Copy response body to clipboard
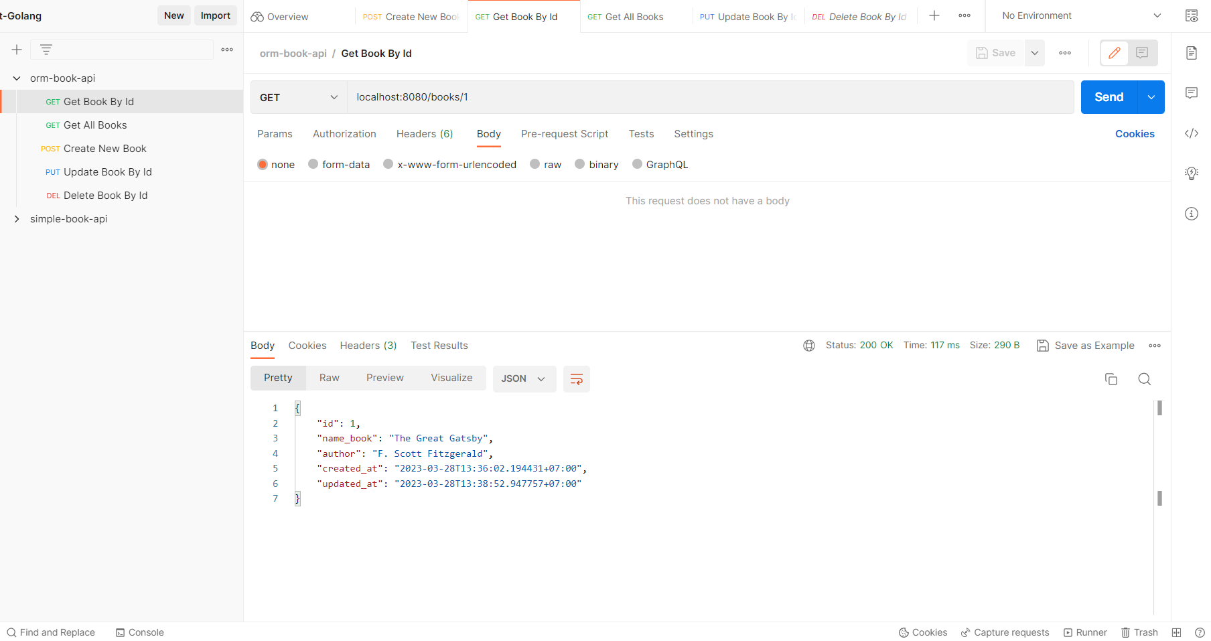This screenshot has height=641, width=1211. click(1111, 379)
